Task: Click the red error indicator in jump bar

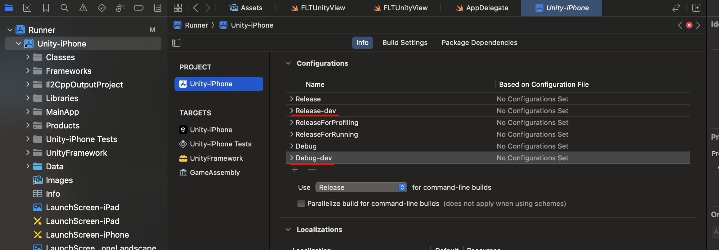Action: (689, 25)
